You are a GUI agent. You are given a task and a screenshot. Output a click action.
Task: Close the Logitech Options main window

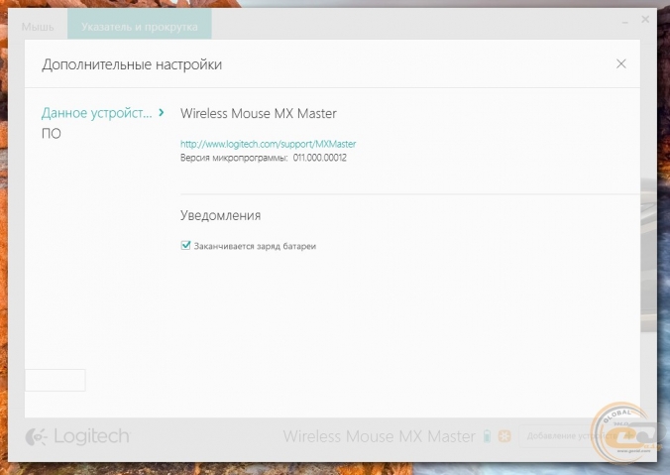[645, 19]
